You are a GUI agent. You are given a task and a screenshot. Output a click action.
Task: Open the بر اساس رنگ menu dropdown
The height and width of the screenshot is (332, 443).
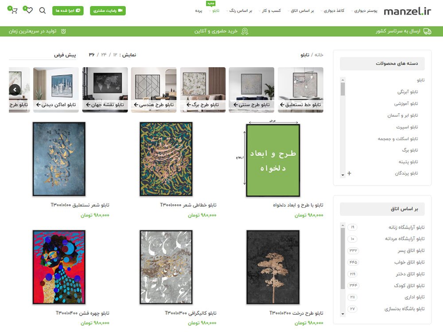[x=239, y=11]
